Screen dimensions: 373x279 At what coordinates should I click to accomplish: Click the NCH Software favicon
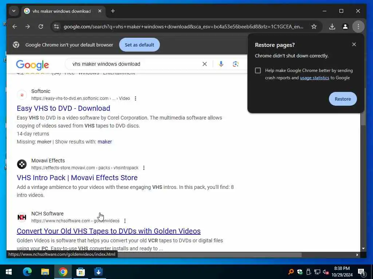(22, 217)
